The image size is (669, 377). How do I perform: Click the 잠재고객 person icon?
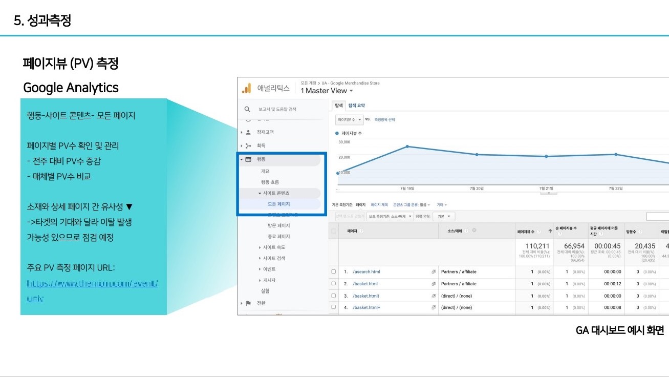point(248,132)
